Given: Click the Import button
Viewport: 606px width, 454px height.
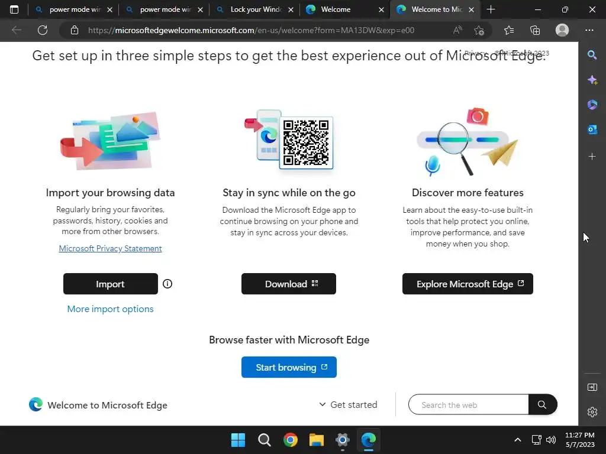Looking at the screenshot, I should pyautogui.click(x=111, y=284).
